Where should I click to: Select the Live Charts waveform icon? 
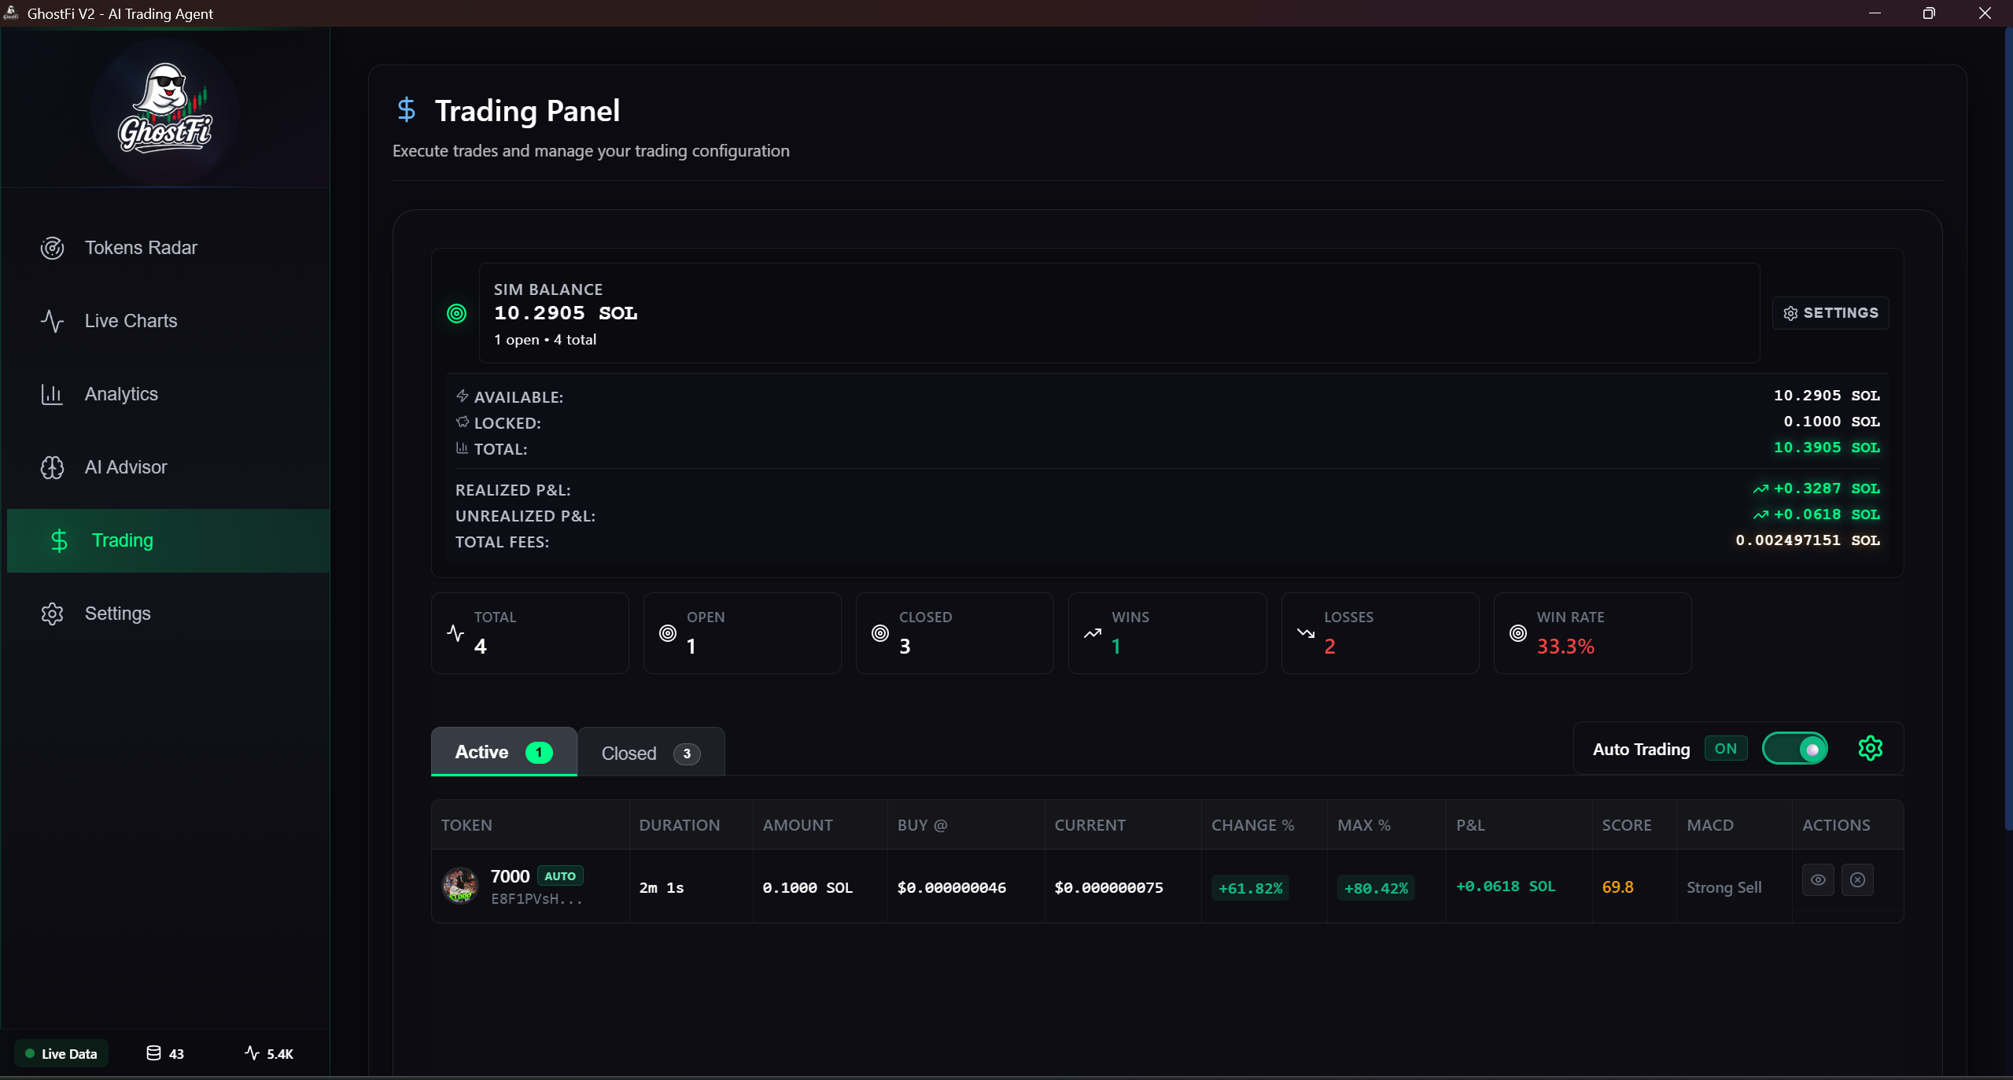(x=52, y=321)
